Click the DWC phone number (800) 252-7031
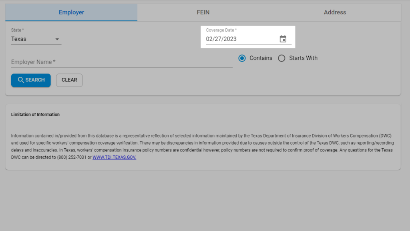Image resolution: width=410 pixels, height=231 pixels. coord(71,157)
